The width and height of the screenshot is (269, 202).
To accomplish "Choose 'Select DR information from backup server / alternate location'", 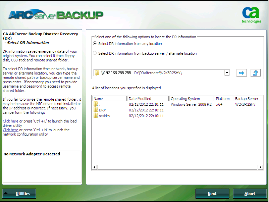I will (95, 53).
